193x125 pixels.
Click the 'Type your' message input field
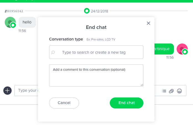26,91
